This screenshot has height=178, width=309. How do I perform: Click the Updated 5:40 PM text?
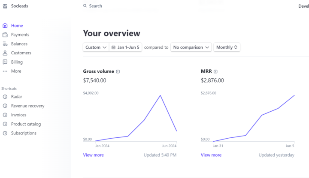pyautogui.click(x=160, y=155)
